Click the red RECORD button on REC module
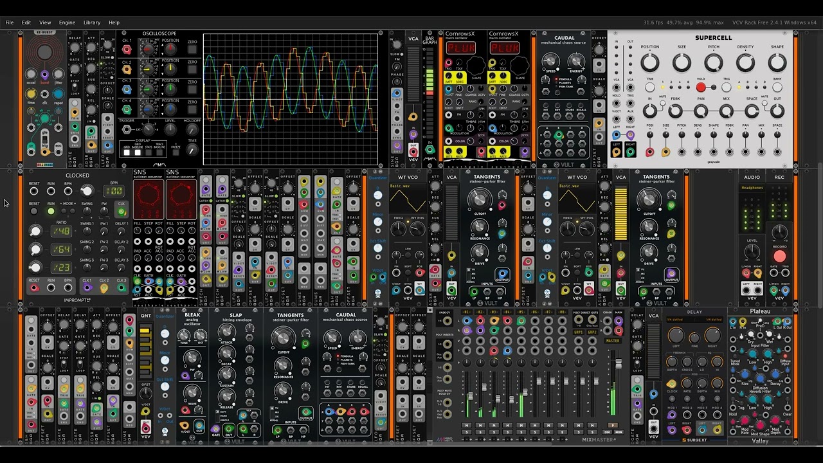 (x=779, y=256)
